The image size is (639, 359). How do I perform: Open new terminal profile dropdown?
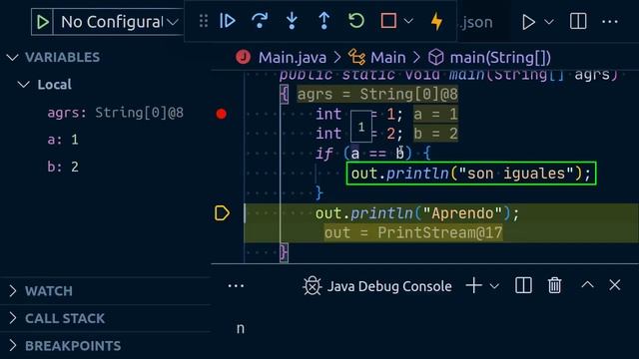click(494, 286)
